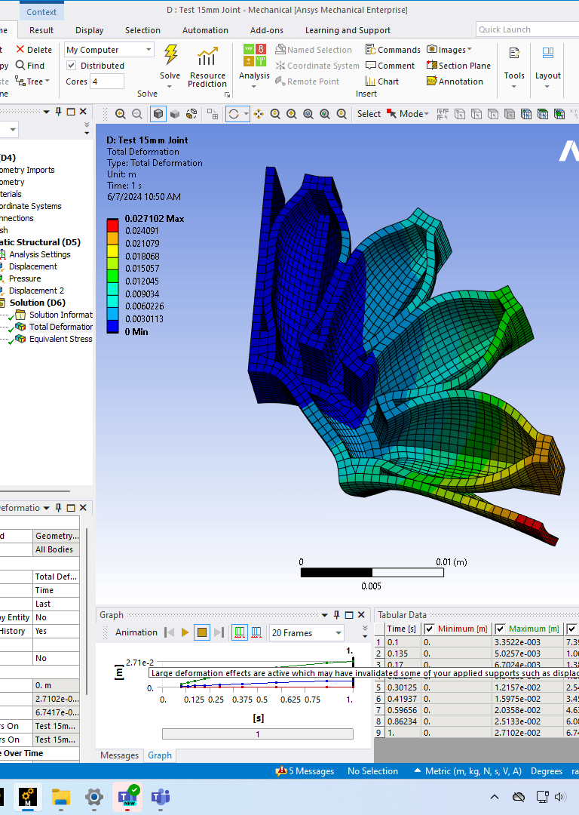Toggle the Maximum [m] column checkbox
This screenshot has height=815, width=579.
coord(501,629)
